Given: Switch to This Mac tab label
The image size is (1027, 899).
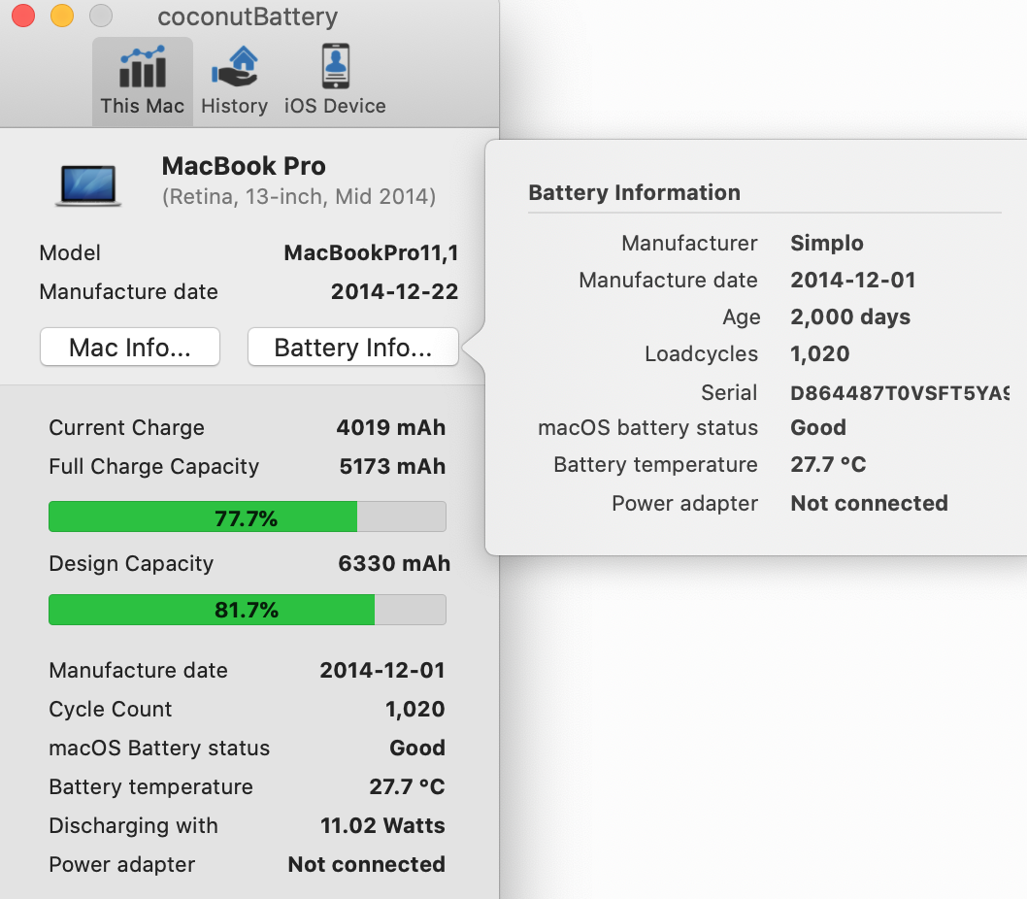Looking at the screenshot, I should click(142, 106).
